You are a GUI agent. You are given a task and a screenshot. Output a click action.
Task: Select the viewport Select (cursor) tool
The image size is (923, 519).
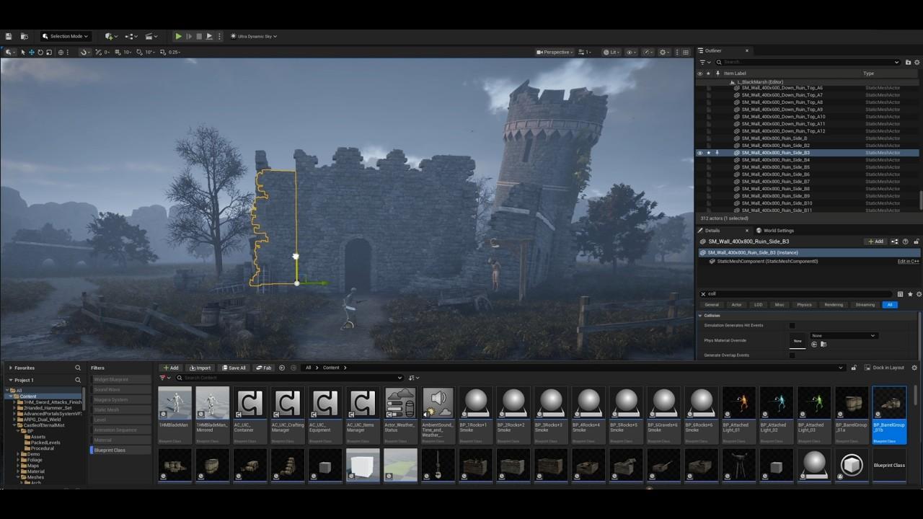(x=23, y=52)
